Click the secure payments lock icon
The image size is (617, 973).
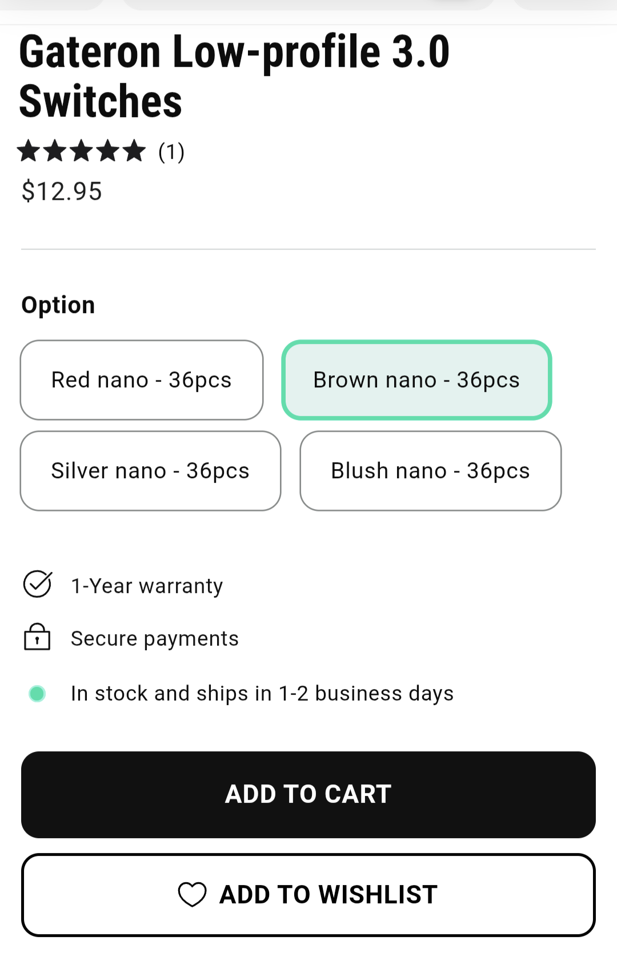(x=37, y=637)
